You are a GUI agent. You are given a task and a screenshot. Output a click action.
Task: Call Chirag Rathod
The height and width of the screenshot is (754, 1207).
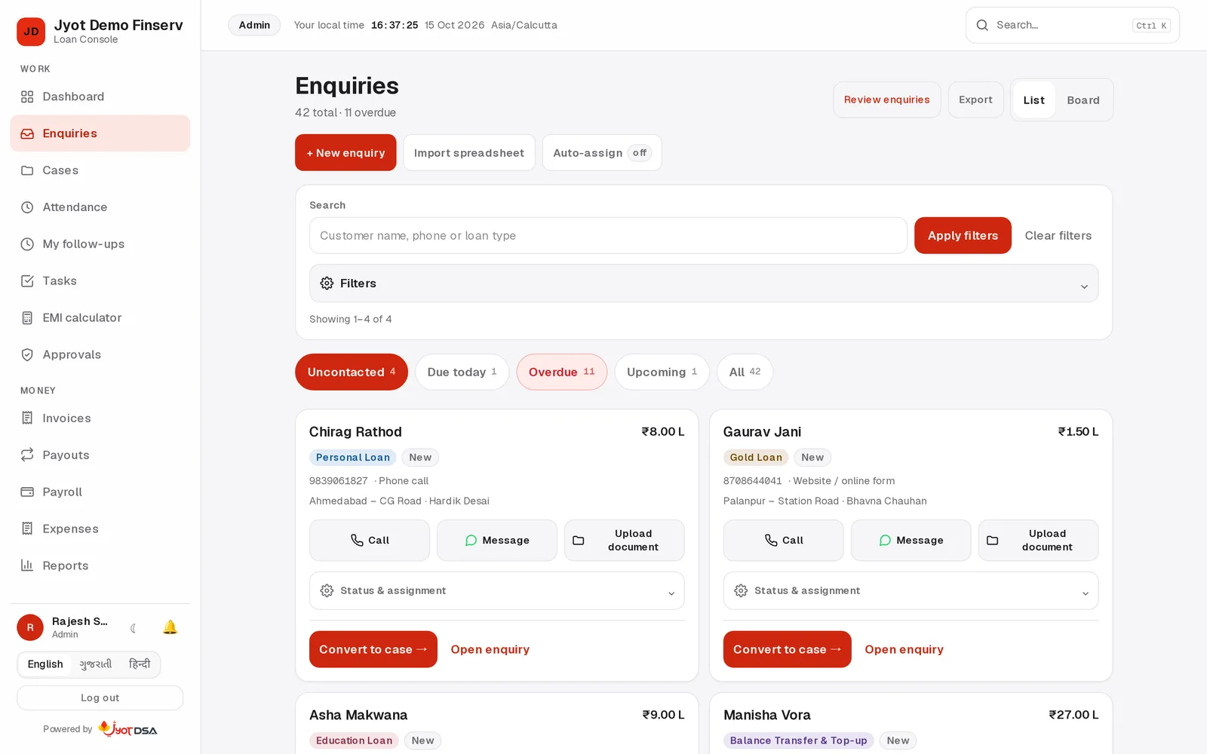point(370,541)
